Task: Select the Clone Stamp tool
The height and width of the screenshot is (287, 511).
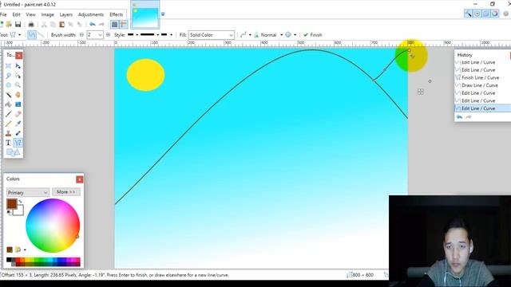Action: click(9, 133)
